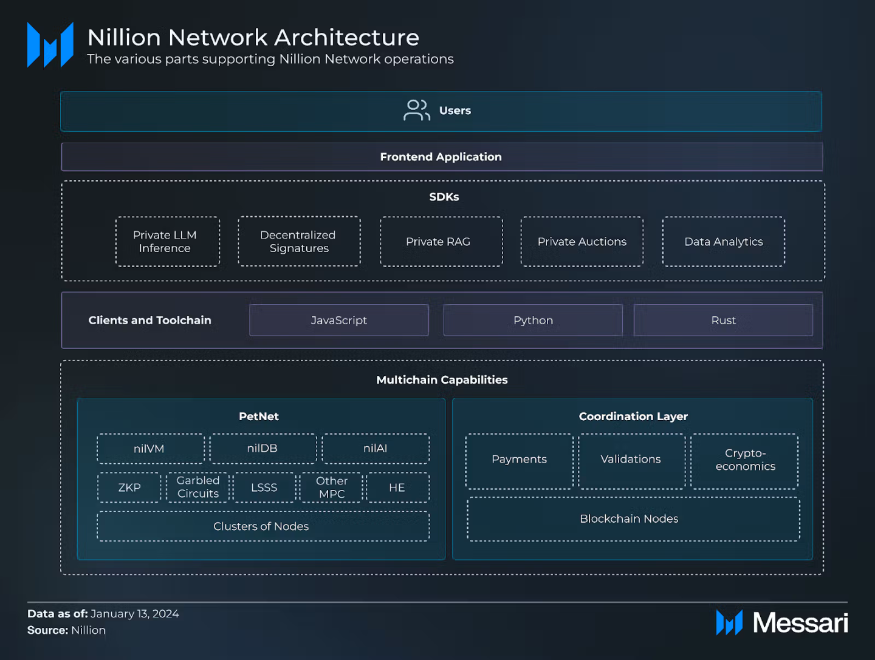Viewport: 875px width, 660px height.
Task: Click the Crypto-economics box
Action: [x=744, y=460]
